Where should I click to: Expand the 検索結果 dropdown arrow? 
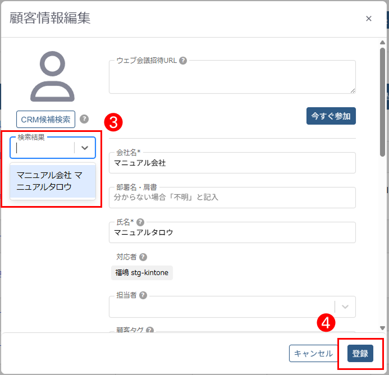point(85,148)
